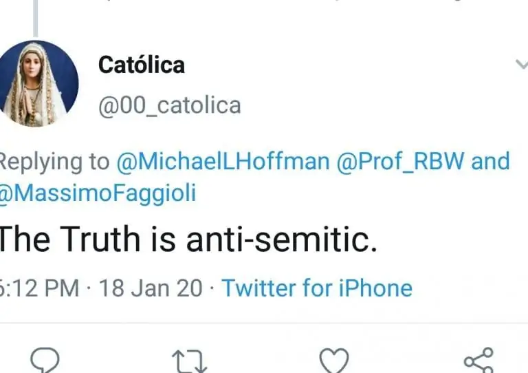Click the 18 Jan 20 date
The width and height of the screenshot is (528, 373).
151,288
